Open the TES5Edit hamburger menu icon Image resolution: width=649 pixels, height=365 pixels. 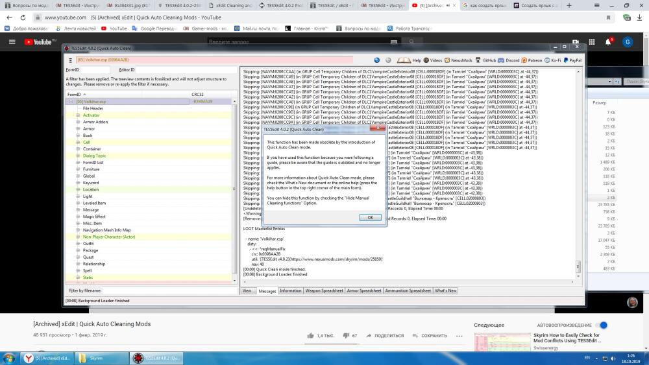(x=70, y=60)
